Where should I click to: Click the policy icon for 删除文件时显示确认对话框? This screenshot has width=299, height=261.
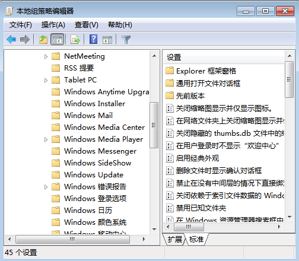click(x=170, y=171)
